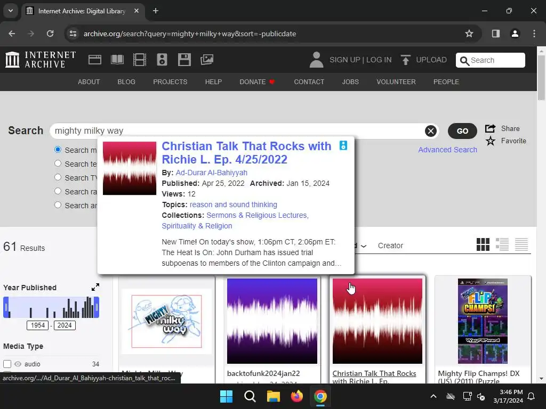Viewport: 546px width, 409px height.
Task: Open the JOBS menu item
Action: [x=350, y=81]
